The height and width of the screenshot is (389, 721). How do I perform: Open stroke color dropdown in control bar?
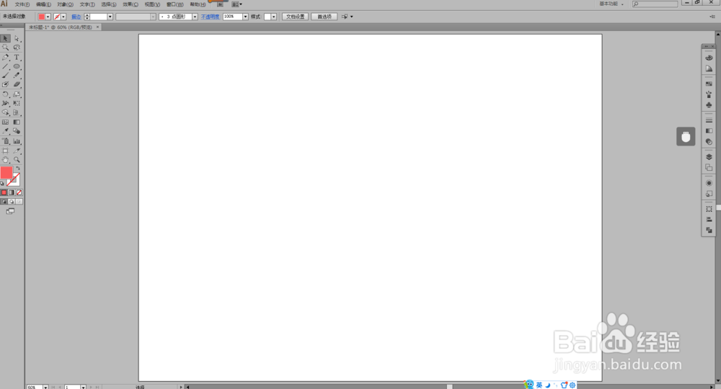click(x=63, y=17)
